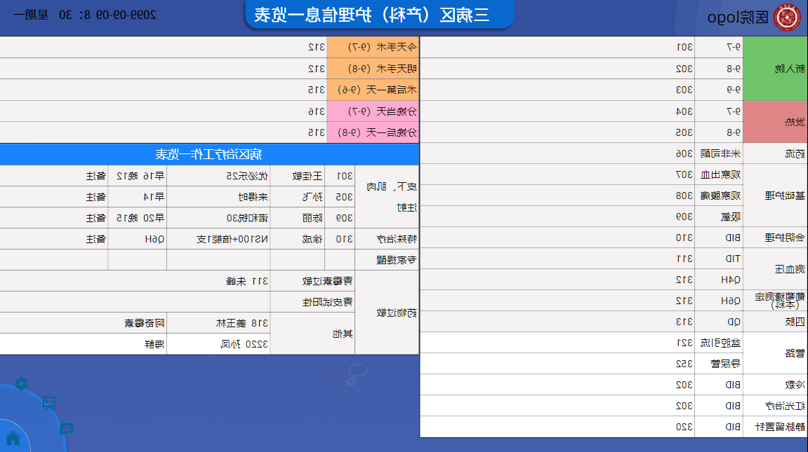This screenshot has width=808, height=452.
Task: Click the 观察腹痛 cell
Action: (x=720, y=196)
